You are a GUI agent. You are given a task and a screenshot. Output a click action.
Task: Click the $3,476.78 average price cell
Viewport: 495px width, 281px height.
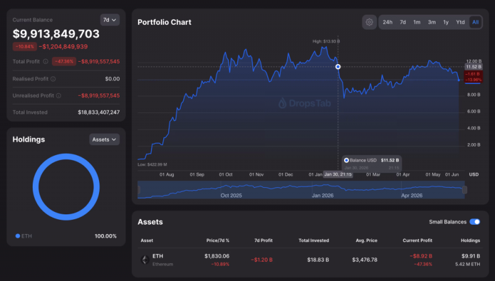[364, 260]
